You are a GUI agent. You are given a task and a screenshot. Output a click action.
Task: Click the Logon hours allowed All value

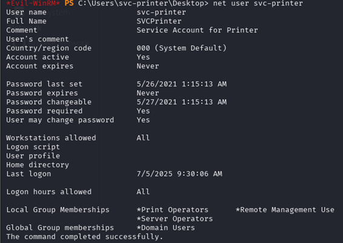(143, 192)
